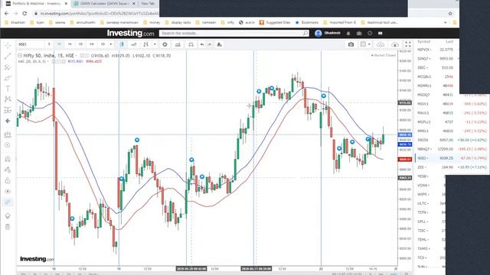This screenshot has width=490, height=275.
Task: Select the trend line drawing tool
Action: (8, 56)
